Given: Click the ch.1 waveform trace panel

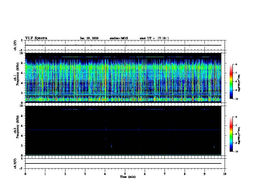Looking at the screenshot, I should click(125, 45).
